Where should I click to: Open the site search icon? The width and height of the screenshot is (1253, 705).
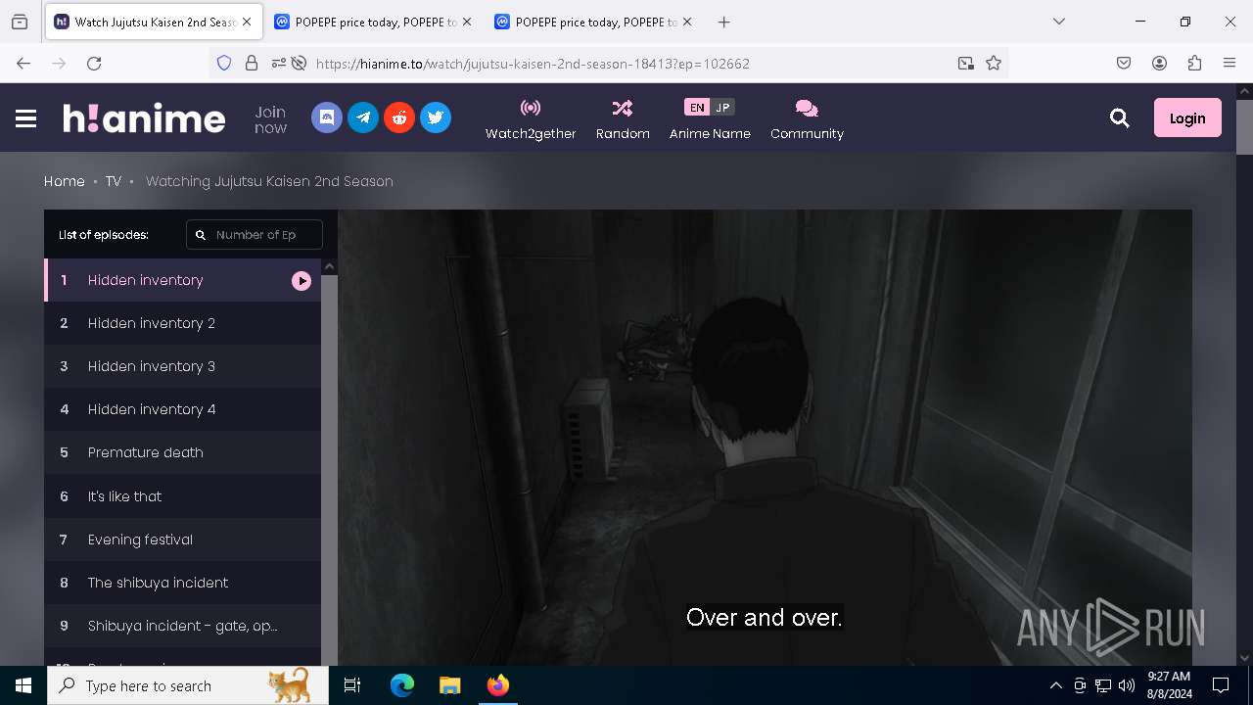click(x=1120, y=118)
